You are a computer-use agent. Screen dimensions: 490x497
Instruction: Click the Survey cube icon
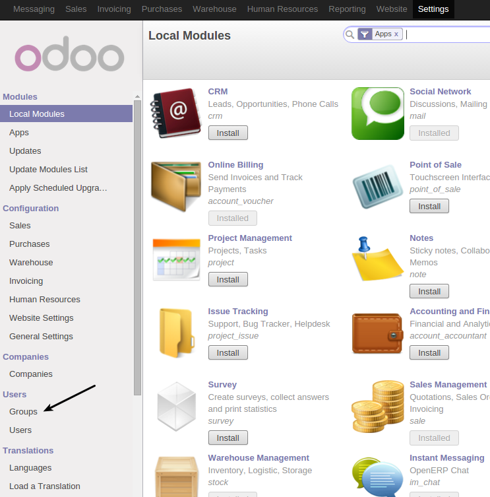pyautogui.click(x=177, y=407)
